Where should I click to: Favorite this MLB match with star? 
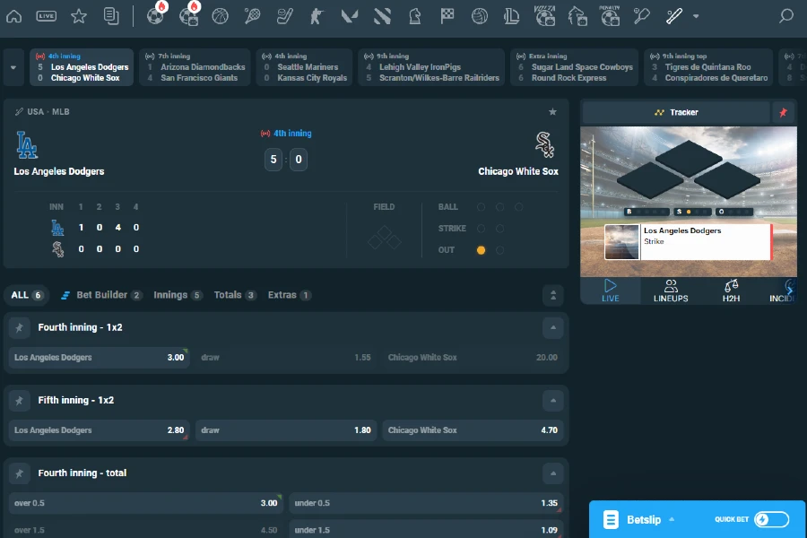[x=552, y=112]
